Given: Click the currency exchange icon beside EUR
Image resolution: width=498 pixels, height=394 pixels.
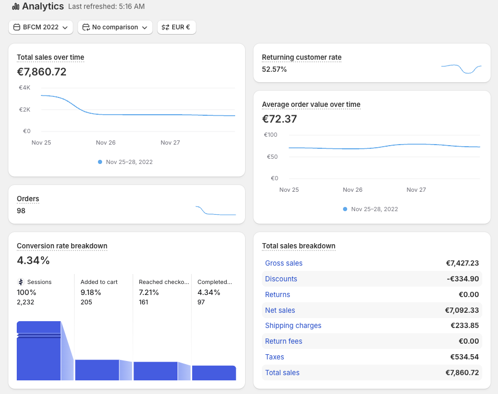Looking at the screenshot, I should [x=165, y=27].
